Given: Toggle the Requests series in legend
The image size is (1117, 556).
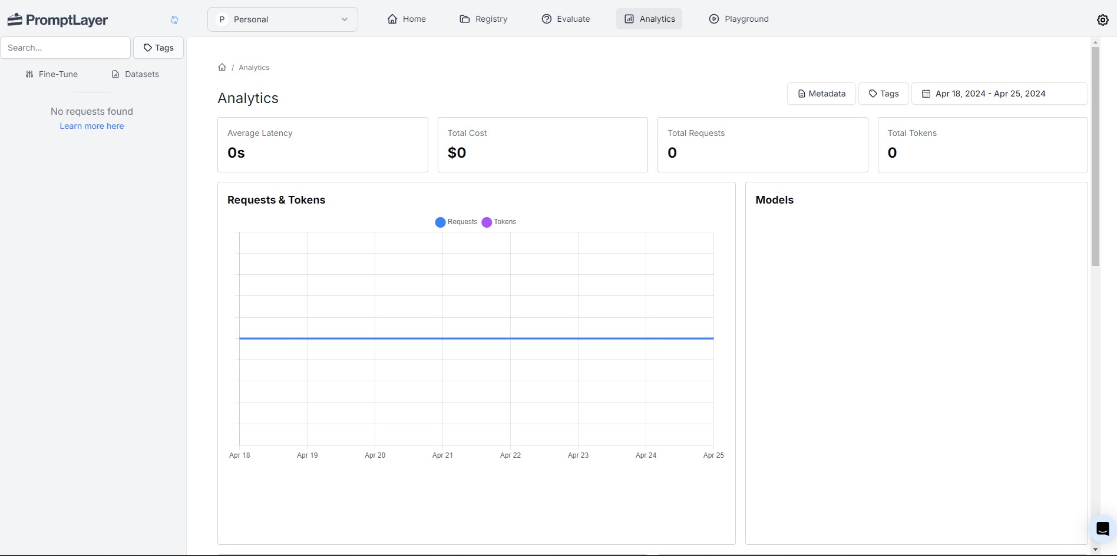Looking at the screenshot, I should coord(456,222).
